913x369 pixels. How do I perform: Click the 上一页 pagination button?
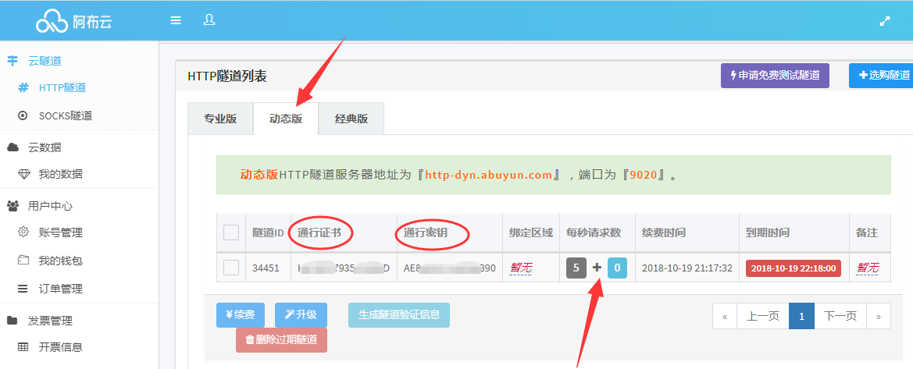tap(763, 316)
